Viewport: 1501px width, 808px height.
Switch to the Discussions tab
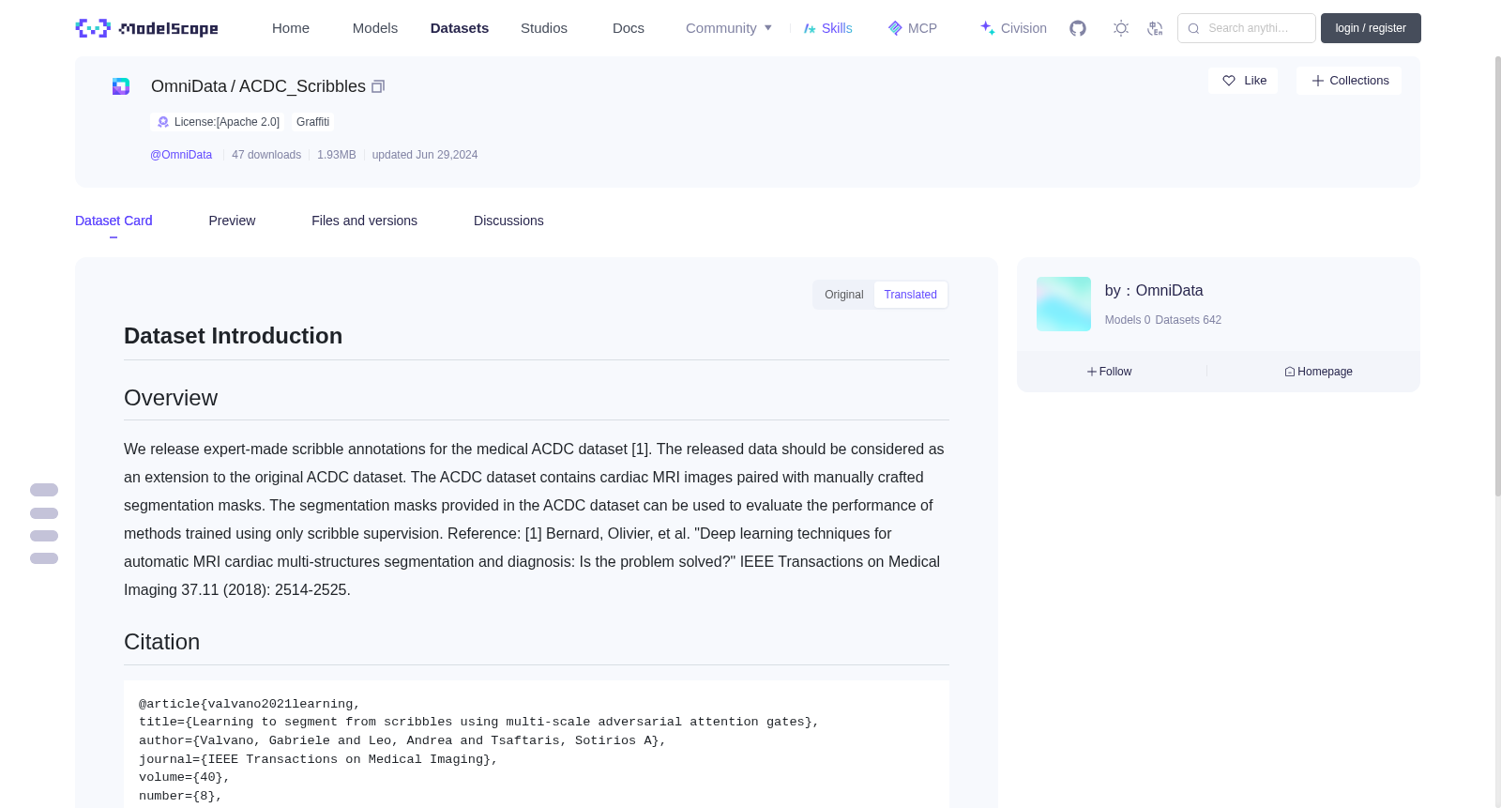(x=508, y=221)
